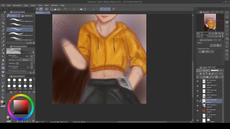Screen dimensions: 230x129
Task: Click the layer opacity slider
Action: pyautogui.click(x=215, y=71)
